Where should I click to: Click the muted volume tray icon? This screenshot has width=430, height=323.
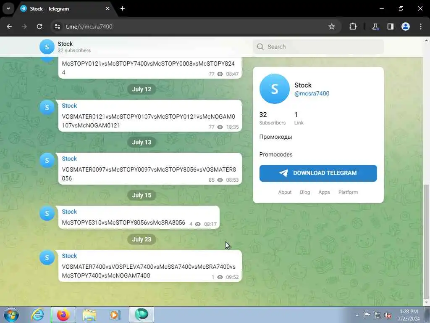coord(388,315)
